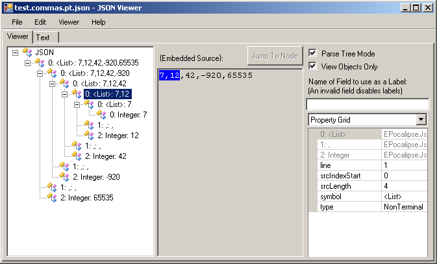Disable Parse Tree Mode checkbox
437x264 pixels.
[313, 53]
